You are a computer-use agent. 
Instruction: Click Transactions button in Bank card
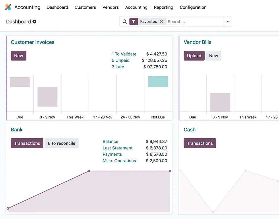click(27, 143)
